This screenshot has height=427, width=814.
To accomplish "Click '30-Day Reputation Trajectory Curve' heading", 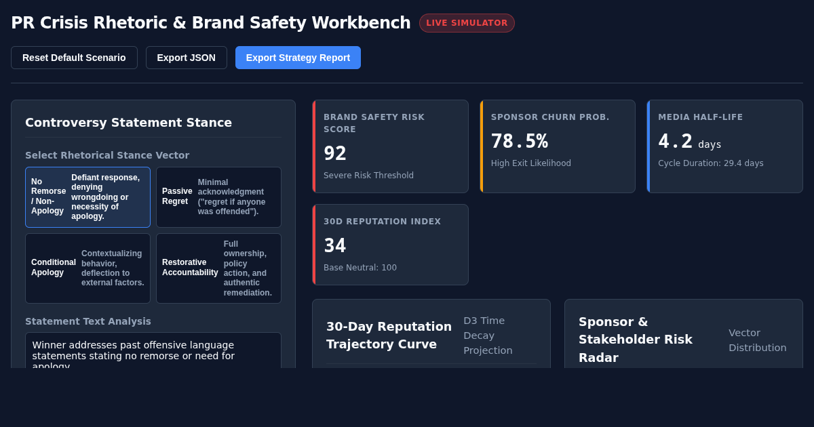I will point(389,335).
